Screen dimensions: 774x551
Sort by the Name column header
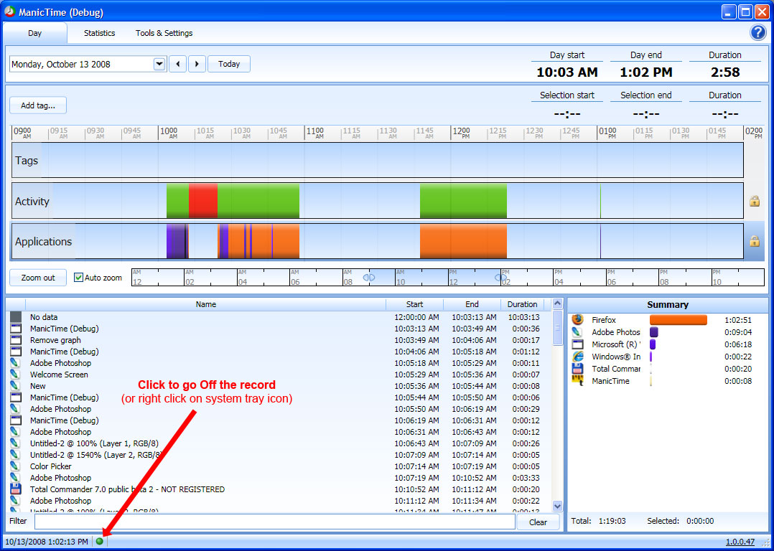(206, 304)
